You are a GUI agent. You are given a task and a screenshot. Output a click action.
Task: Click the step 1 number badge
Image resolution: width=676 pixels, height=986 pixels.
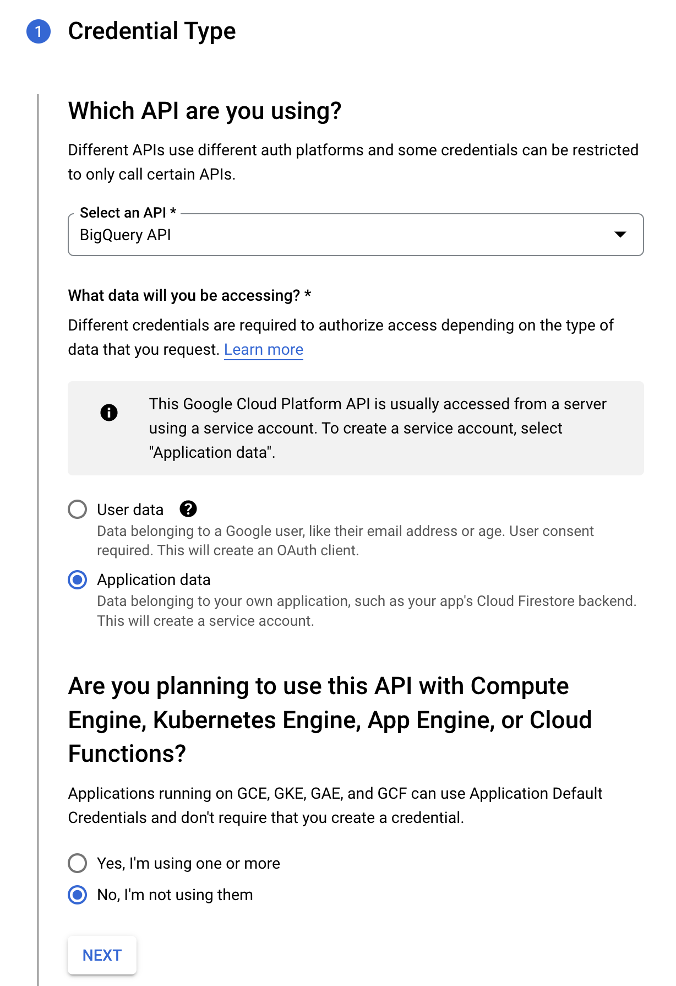point(39,31)
